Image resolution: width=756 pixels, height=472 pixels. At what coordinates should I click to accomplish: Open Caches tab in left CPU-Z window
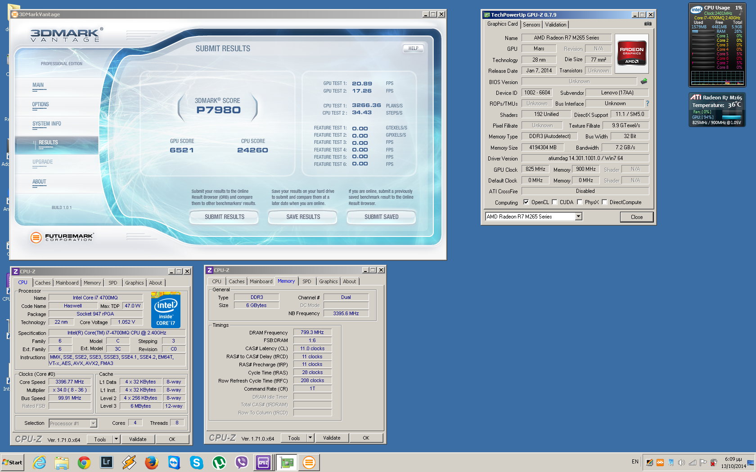(x=43, y=283)
